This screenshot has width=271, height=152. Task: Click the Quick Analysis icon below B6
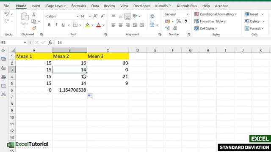(x=90, y=96)
